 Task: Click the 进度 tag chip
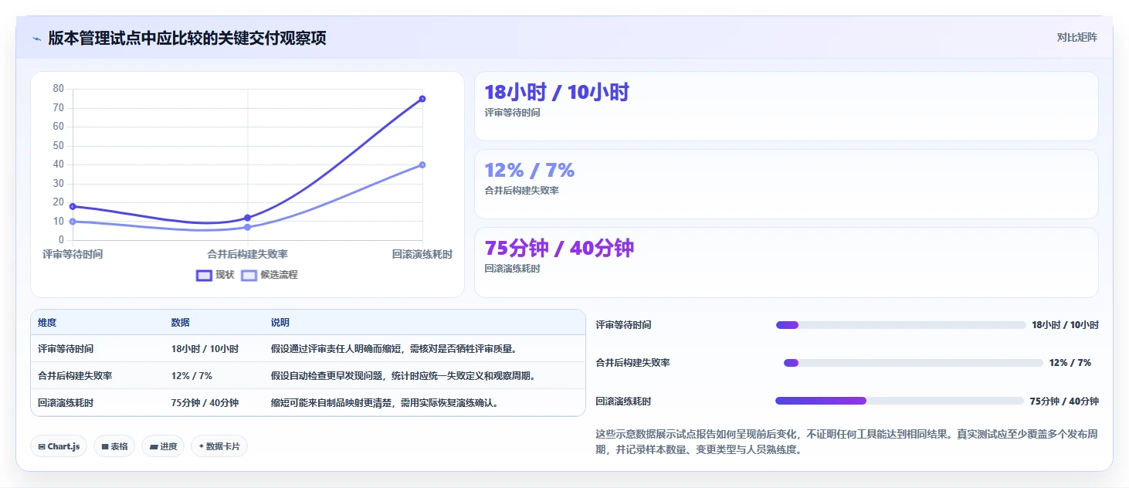[x=163, y=446]
